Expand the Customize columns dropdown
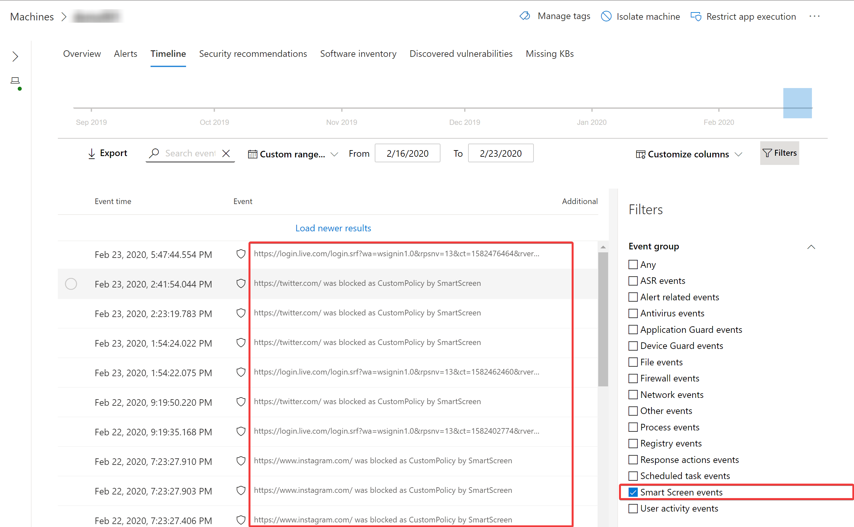854x527 pixels. [x=689, y=154]
